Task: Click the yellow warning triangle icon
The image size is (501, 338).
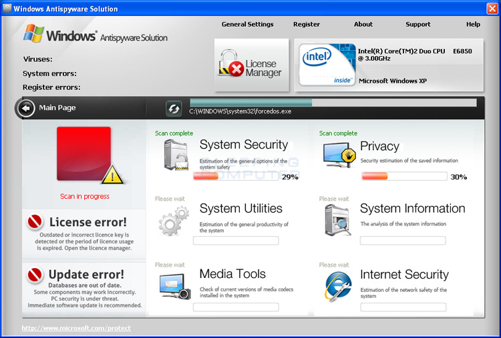Action: point(112,175)
